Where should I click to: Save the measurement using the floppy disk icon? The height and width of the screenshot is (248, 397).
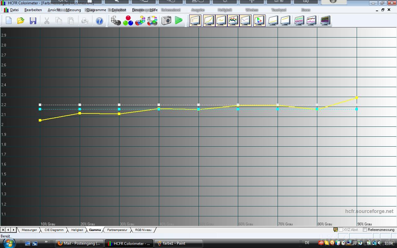click(33, 21)
